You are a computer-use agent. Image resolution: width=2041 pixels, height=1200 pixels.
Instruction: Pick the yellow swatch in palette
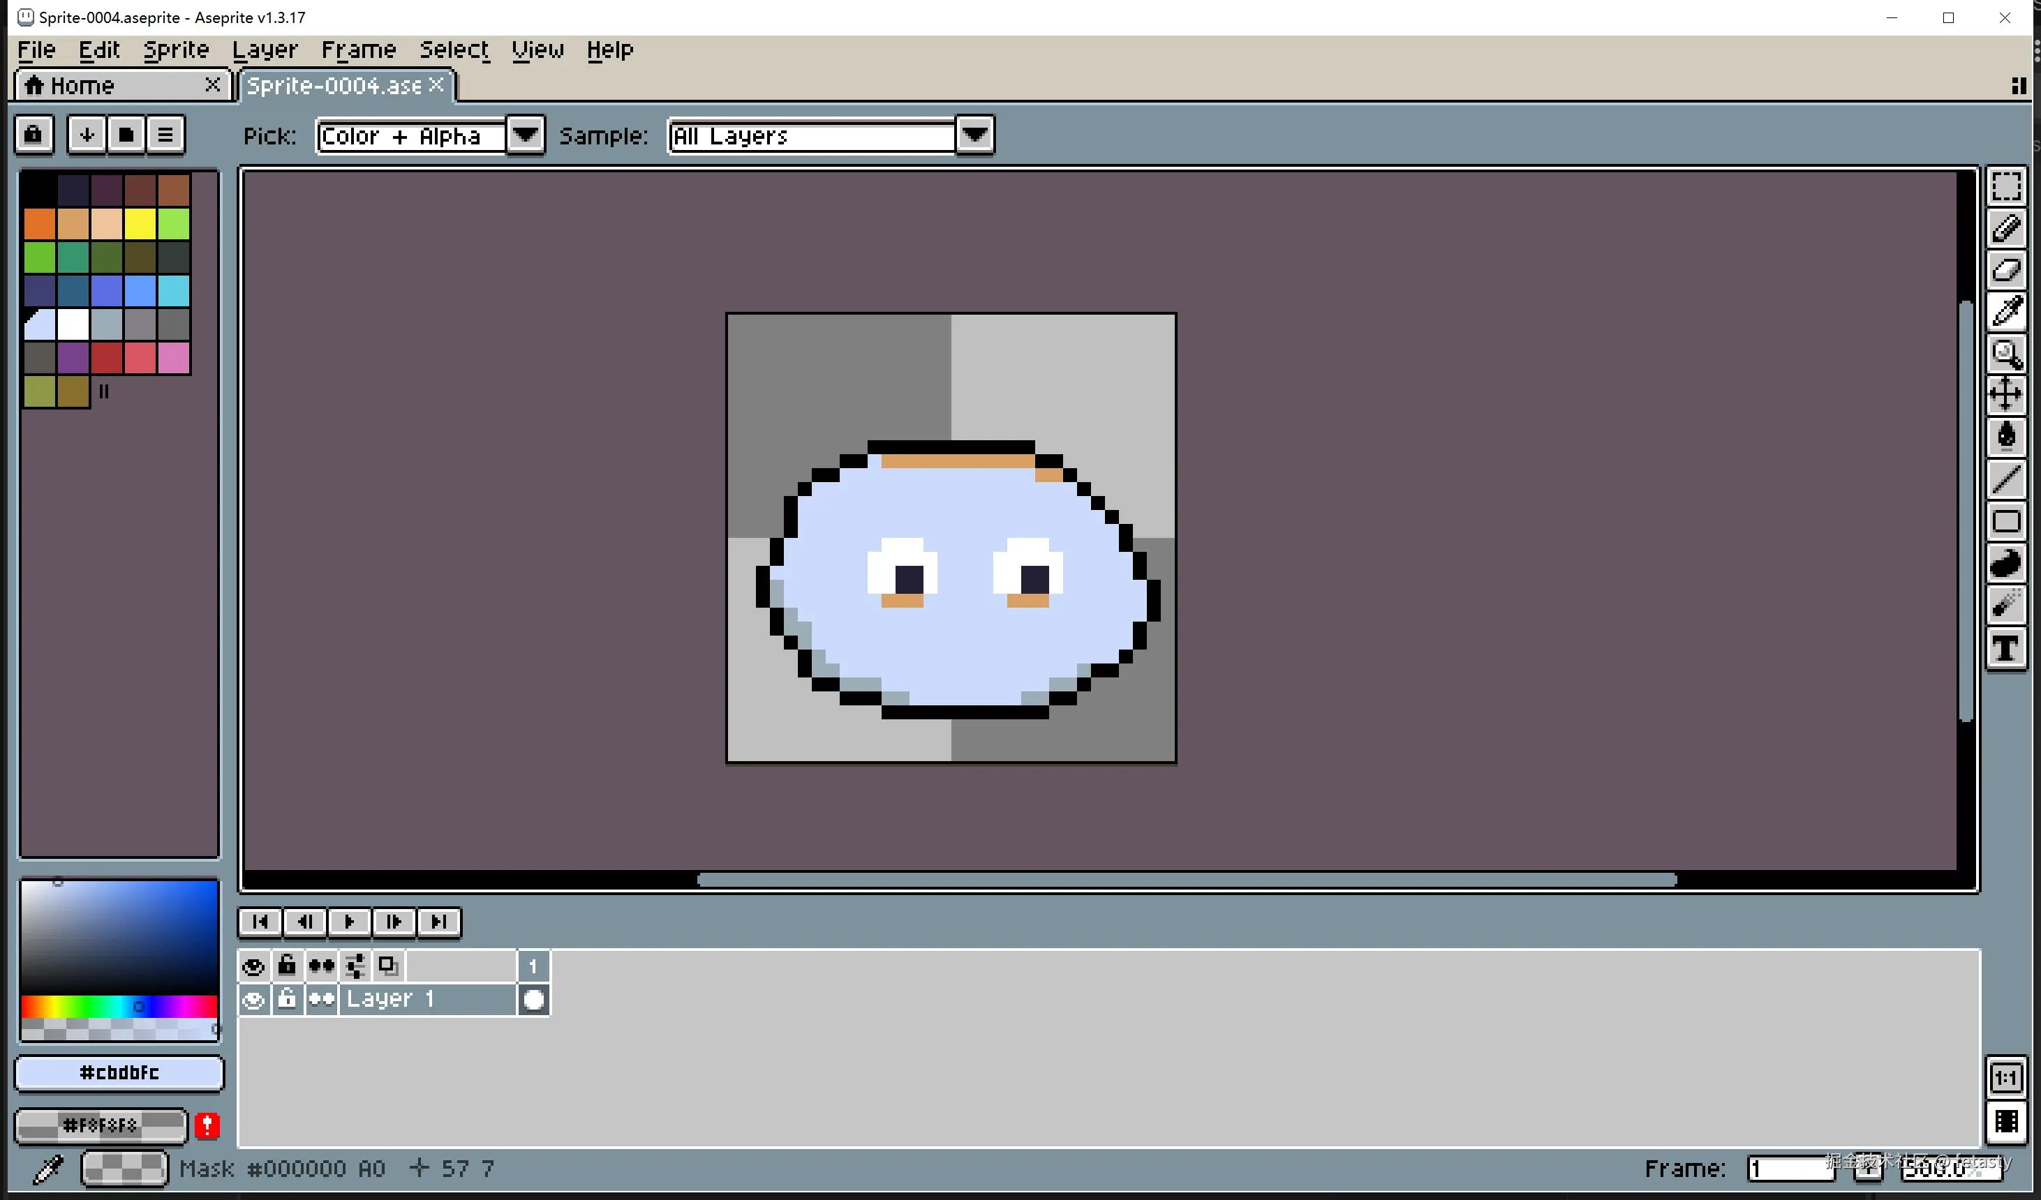pyautogui.click(x=140, y=224)
